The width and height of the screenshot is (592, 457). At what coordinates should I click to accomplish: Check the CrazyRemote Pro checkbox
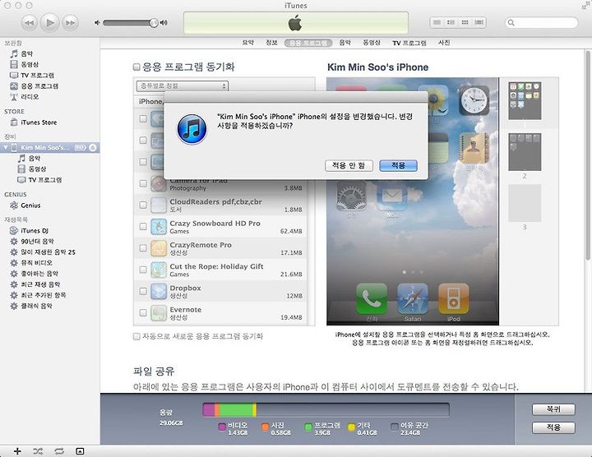(x=143, y=248)
